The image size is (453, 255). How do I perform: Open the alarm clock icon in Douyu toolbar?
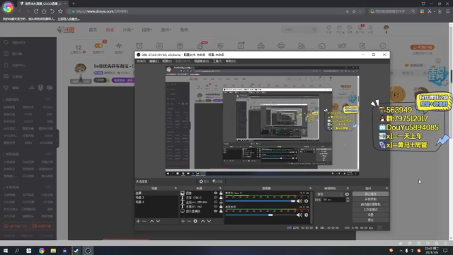pos(139,45)
